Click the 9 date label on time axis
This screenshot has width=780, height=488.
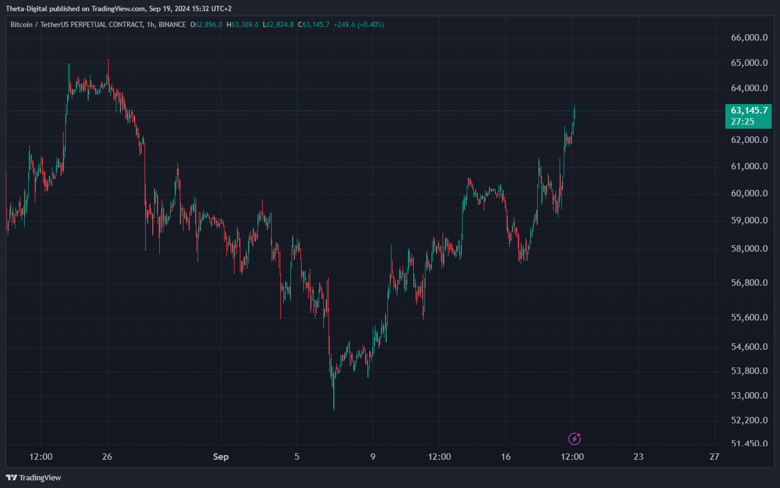point(373,457)
